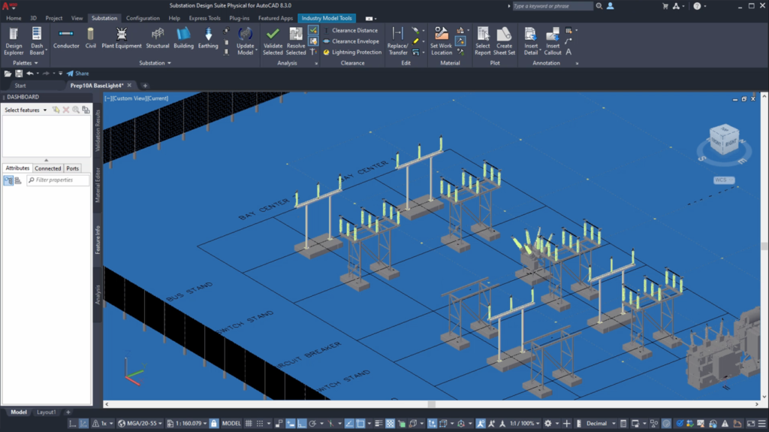Screen dimensions: 769x432
Task: Toggle the highlighted validation checkmark option
Action: click(313, 31)
